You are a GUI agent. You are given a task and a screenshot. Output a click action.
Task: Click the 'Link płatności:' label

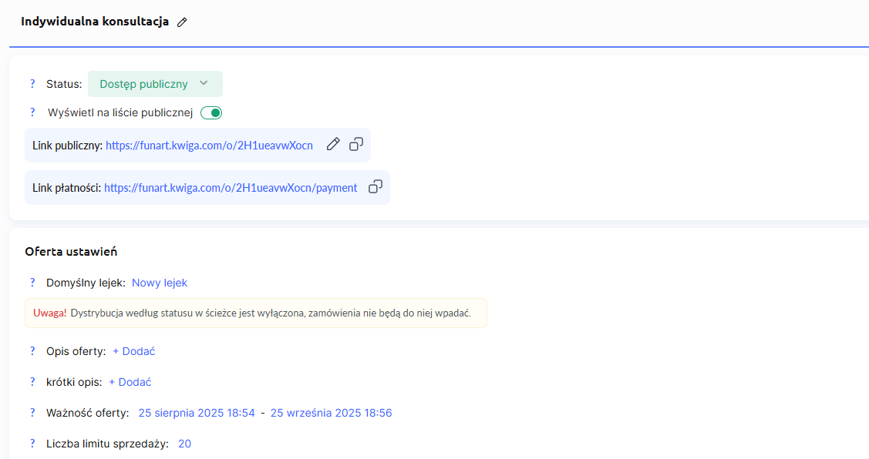coord(66,188)
